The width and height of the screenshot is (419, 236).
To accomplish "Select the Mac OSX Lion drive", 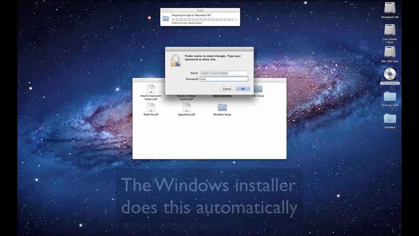I will pos(390,52).
